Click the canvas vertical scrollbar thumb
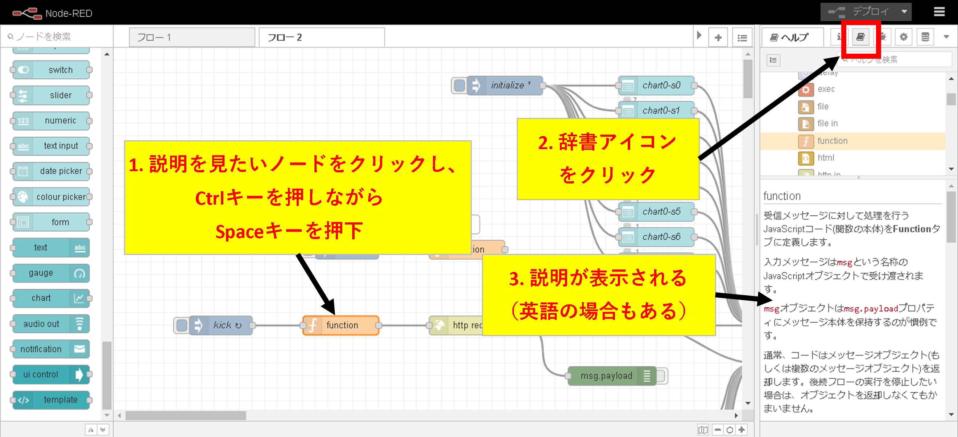The width and height of the screenshot is (958, 437). [x=748, y=79]
